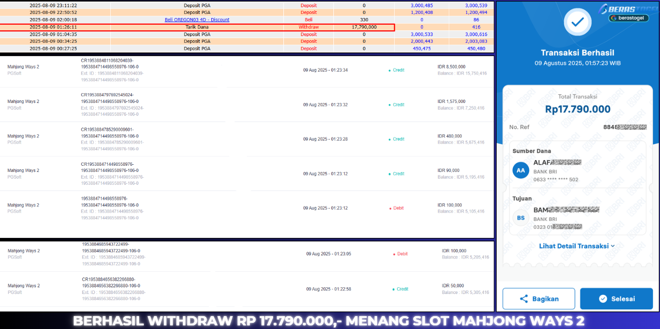Click the Tujuan label
Screen dimensions: 660x329
tap(522, 199)
